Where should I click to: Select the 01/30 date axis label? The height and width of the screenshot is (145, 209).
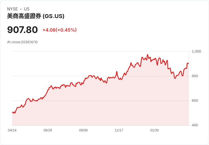pos(154,130)
